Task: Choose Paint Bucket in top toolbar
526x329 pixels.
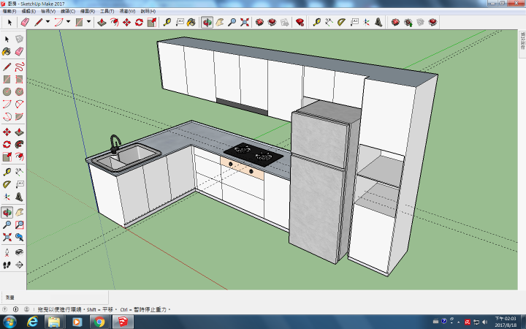Action: click(191, 23)
